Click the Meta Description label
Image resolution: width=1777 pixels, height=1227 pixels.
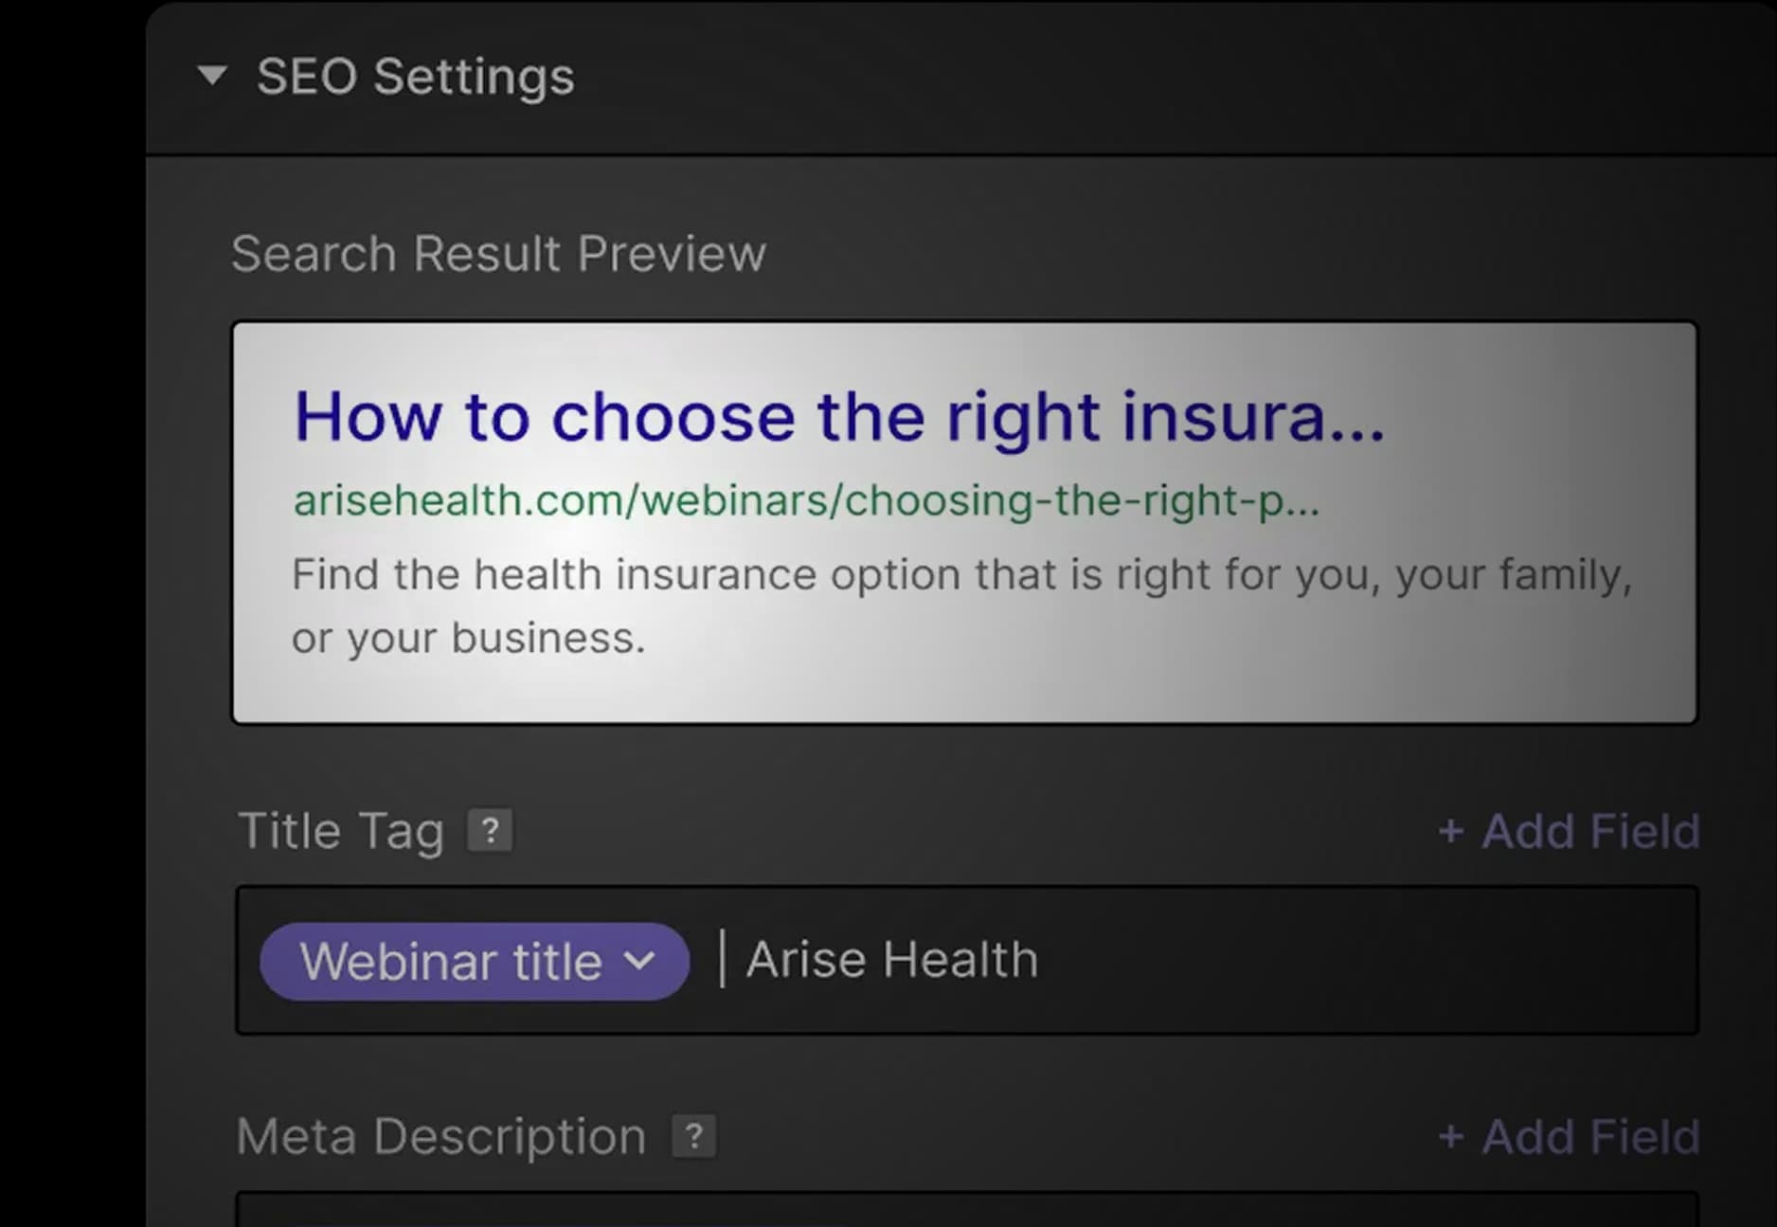(x=440, y=1136)
